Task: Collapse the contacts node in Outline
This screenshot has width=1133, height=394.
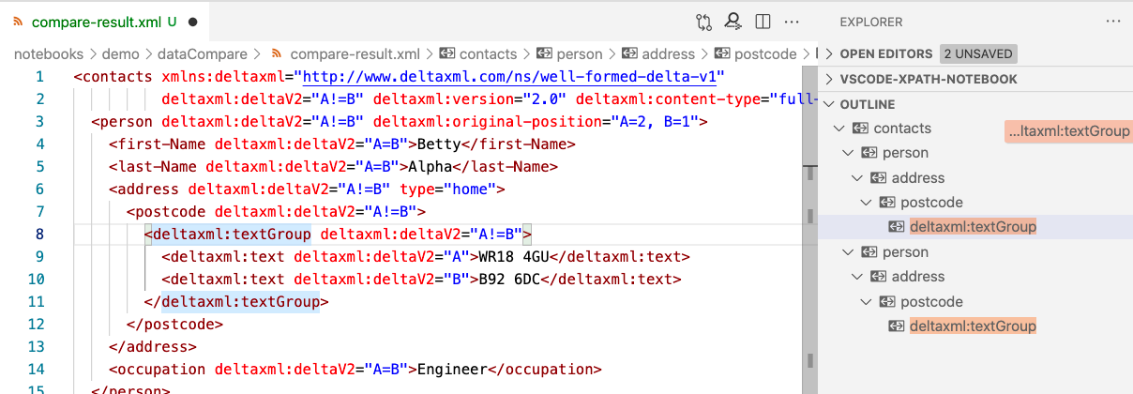Action: [837, 129]
